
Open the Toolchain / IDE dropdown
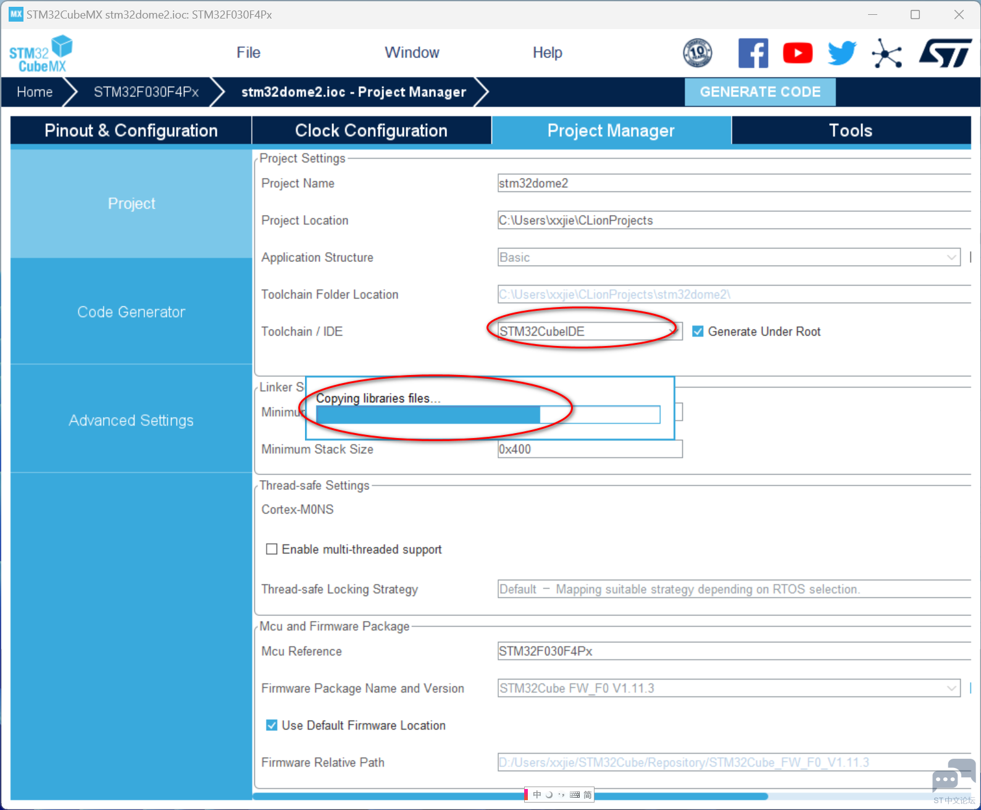(x=590, y=332)
